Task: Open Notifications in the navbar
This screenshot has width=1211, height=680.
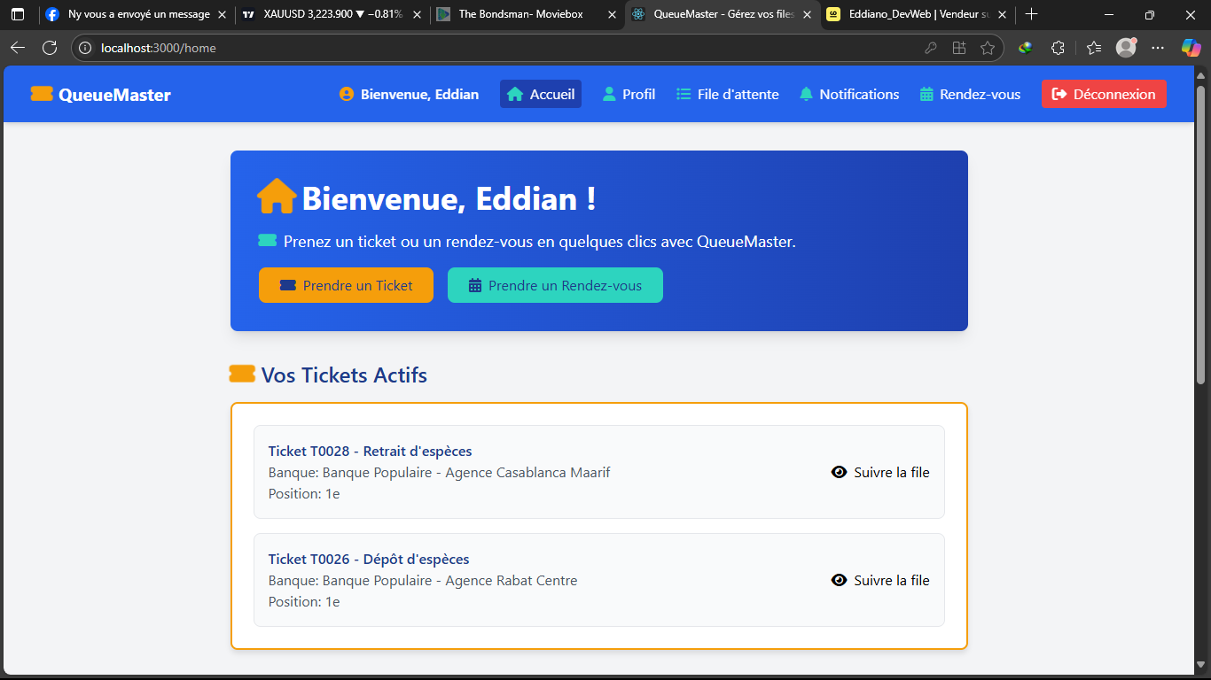Action: click(849, 94)
